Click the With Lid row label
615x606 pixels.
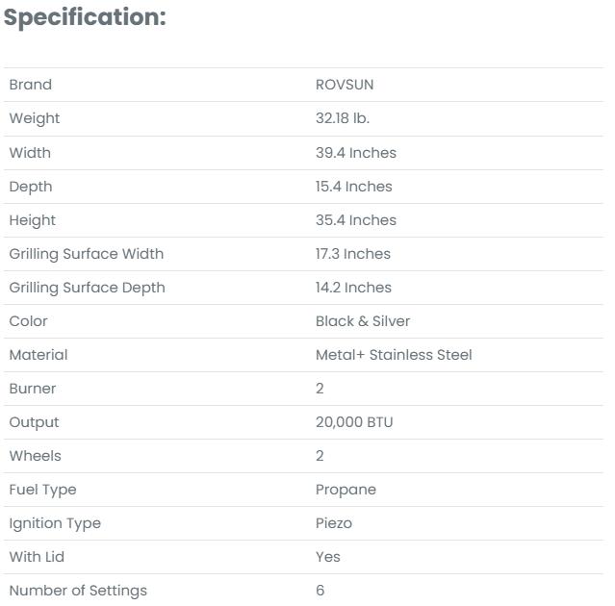tap(37, 556)
